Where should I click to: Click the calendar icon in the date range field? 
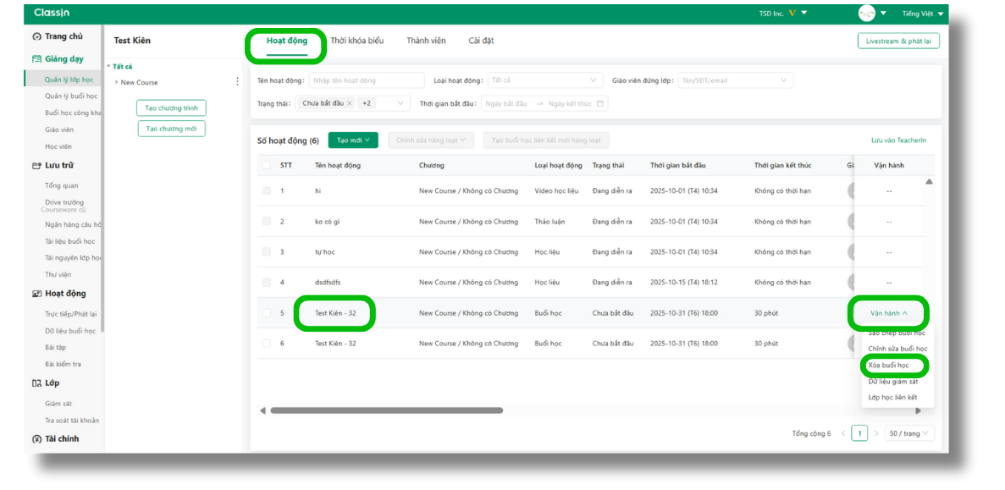click(x=600, y=103)
